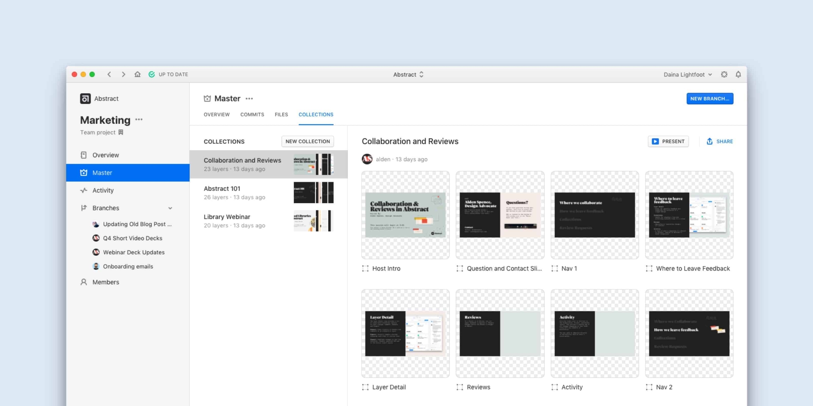The image size is (813, 406).
Task: Open the notifications bell
Action: pos(738,75)
